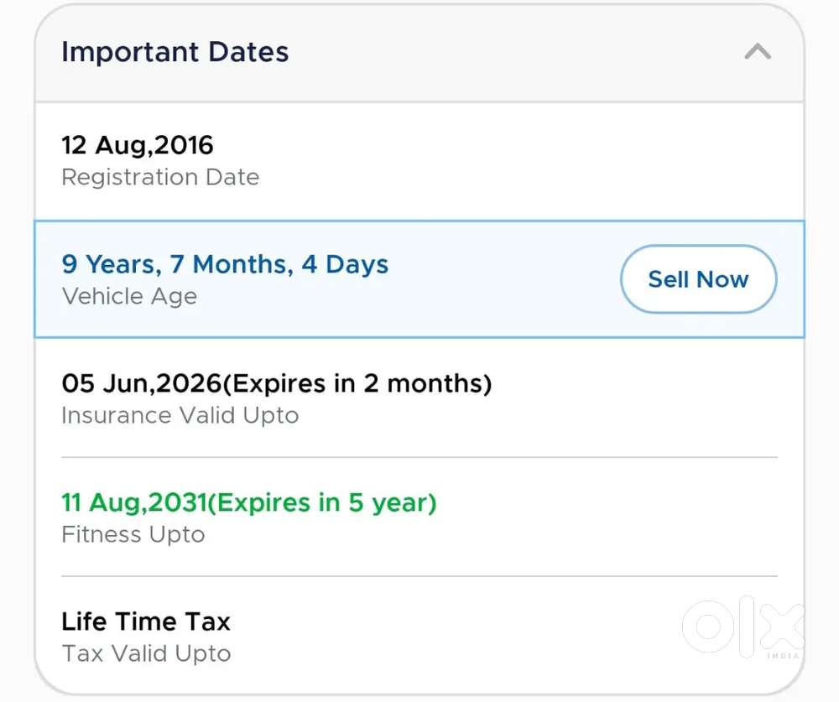Click the OLX watermark logo
This screenshot has width=839, height=702.
point(742,626)
